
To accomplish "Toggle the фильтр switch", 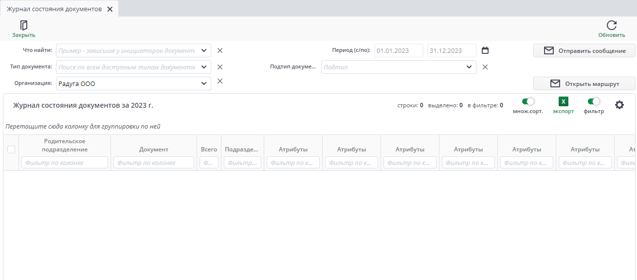I will 594,101.
